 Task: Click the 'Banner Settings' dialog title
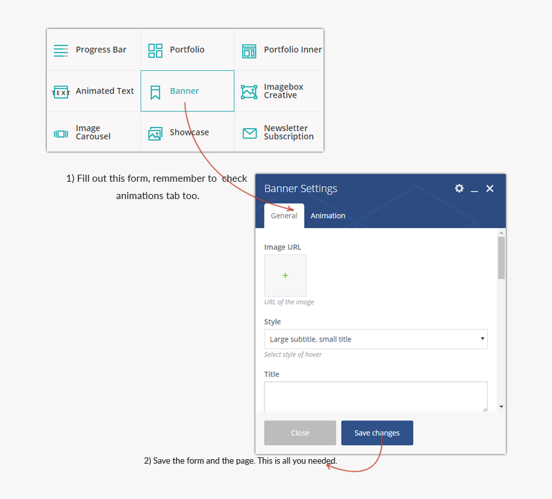300,189
